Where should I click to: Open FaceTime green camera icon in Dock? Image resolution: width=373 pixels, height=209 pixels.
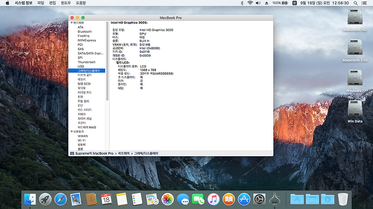[198, 199]
